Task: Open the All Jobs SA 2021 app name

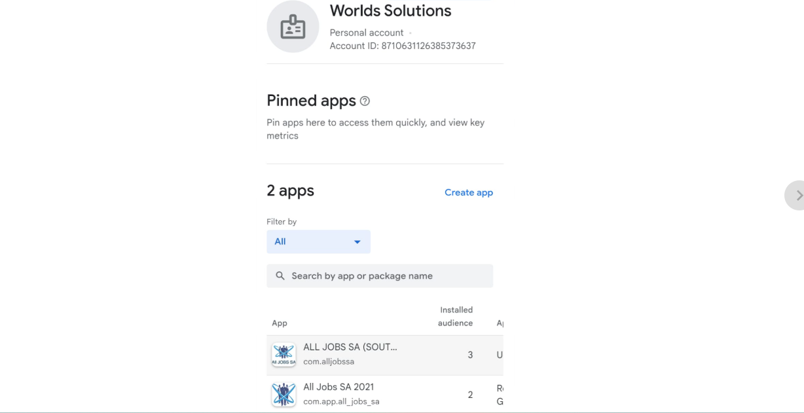Action: click(x=338, y=387)
